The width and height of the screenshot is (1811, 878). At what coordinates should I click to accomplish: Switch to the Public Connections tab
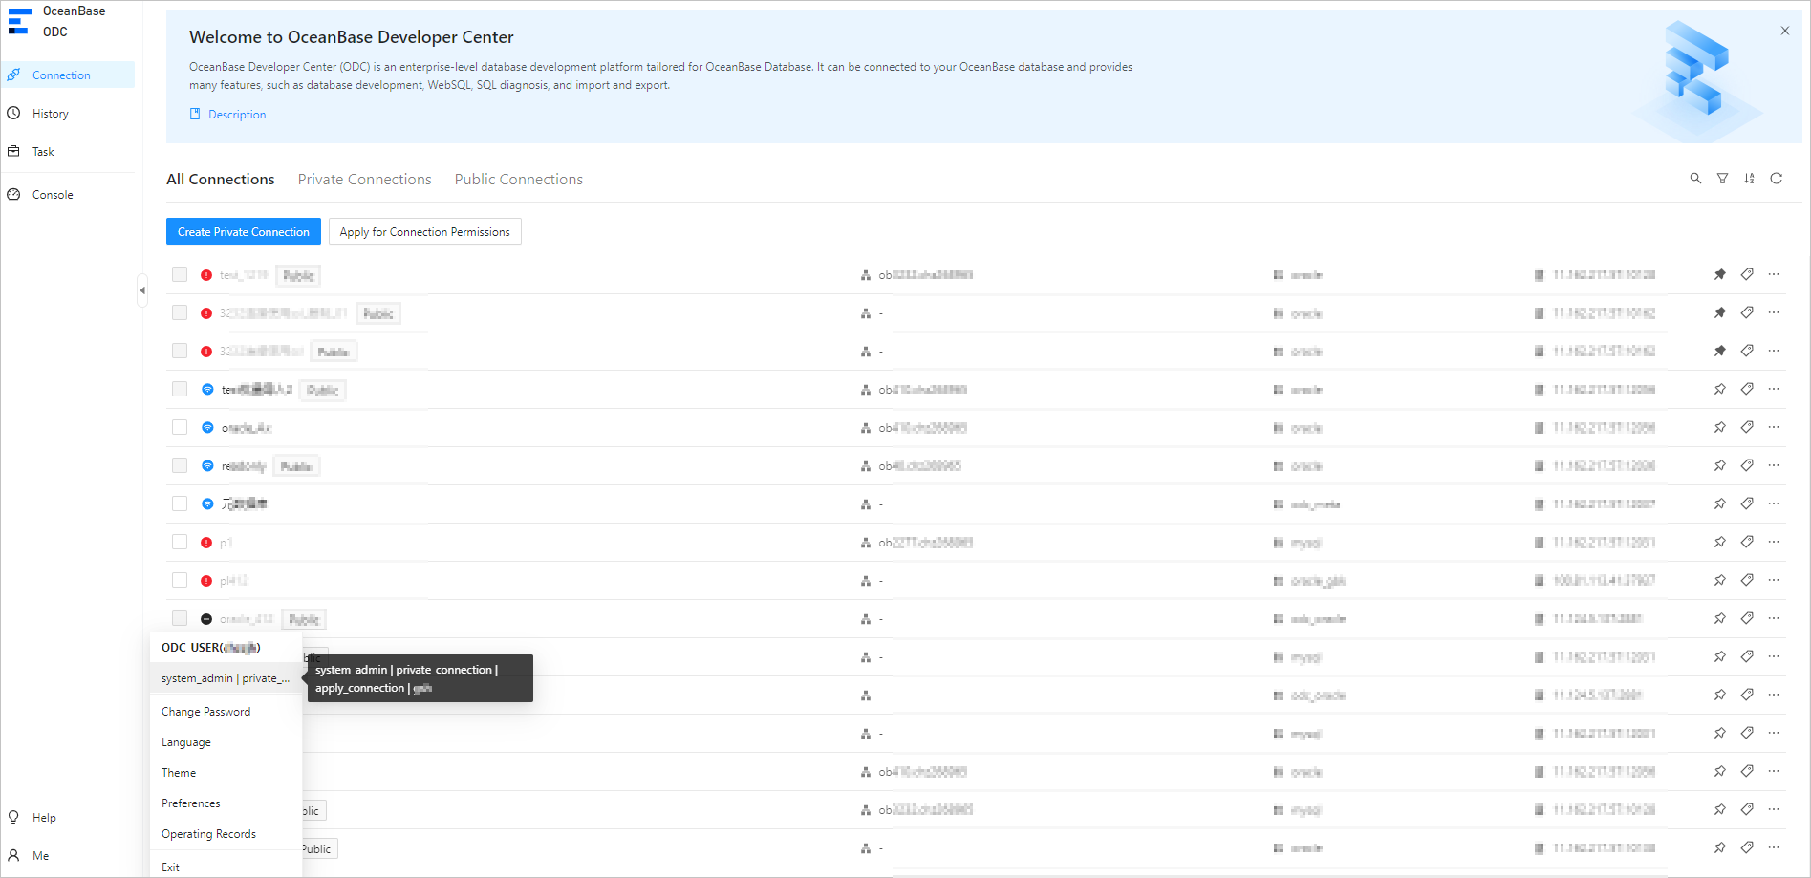tap(518, 179)
